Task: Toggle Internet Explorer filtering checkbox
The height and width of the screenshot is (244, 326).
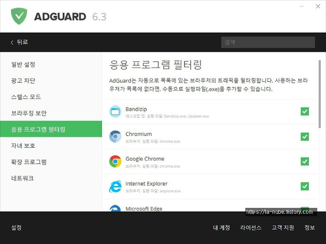Action: pos(305,186)
